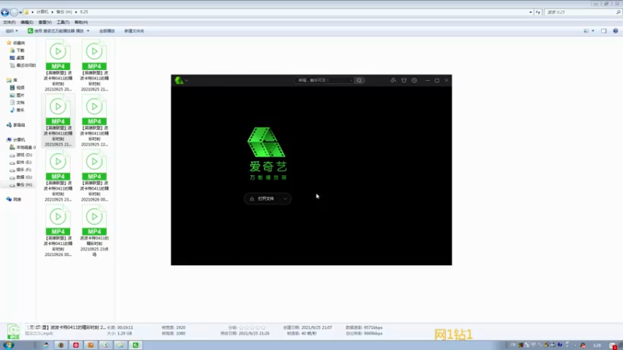The height and width of the screenshot is (350, 623).
Task: Click the search magnifier in the player
Action: (359, 80)
